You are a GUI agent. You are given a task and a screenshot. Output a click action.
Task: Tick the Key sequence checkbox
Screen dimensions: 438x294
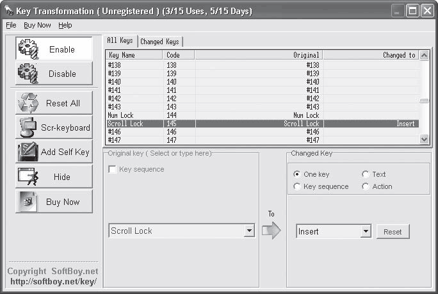112,169
